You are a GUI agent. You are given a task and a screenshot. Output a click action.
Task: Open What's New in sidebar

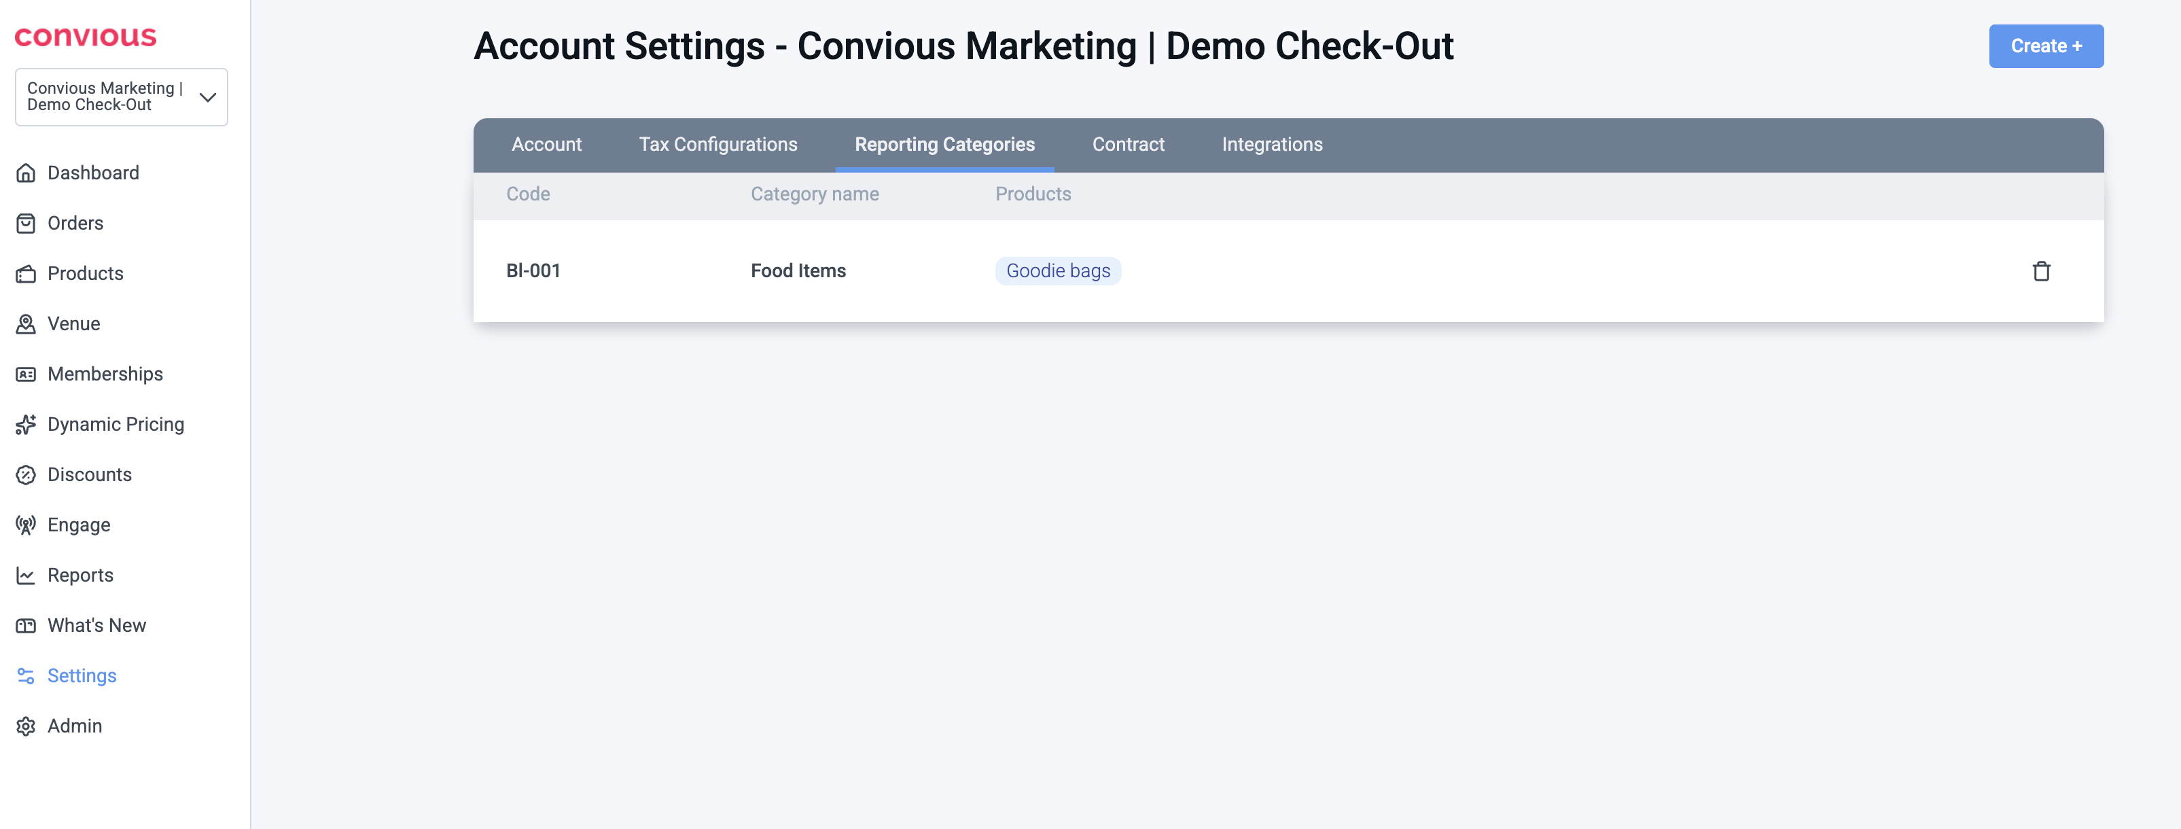tap(96, 626)
